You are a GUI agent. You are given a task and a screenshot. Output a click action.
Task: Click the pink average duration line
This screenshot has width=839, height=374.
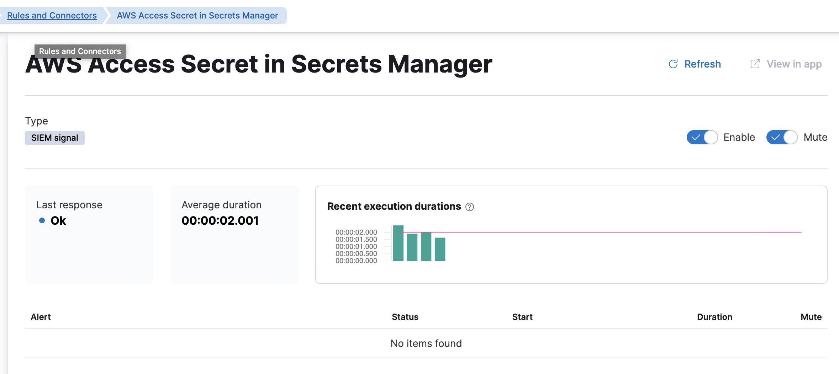pyautogui.click(x=605, y=232)
